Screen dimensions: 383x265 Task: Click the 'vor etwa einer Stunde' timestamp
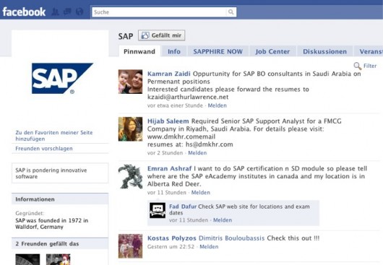[175, 105]
